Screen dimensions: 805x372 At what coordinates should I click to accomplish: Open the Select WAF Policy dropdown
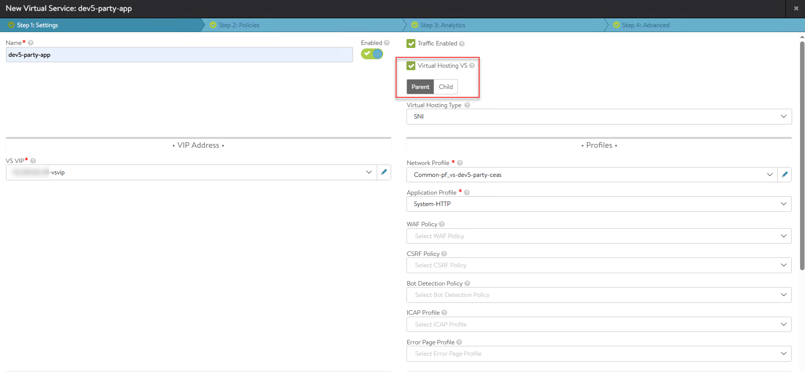(598, 236)
